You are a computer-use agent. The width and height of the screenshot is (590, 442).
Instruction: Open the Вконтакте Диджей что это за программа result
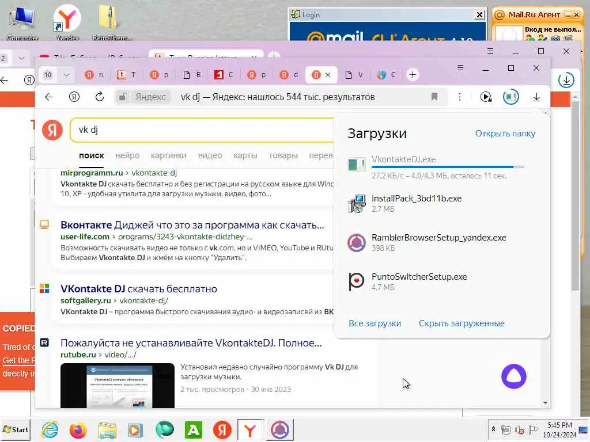click(192, 225)
